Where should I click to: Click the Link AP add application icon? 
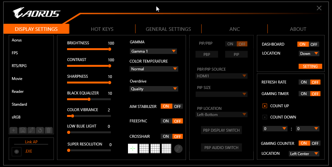pos(16,152)
